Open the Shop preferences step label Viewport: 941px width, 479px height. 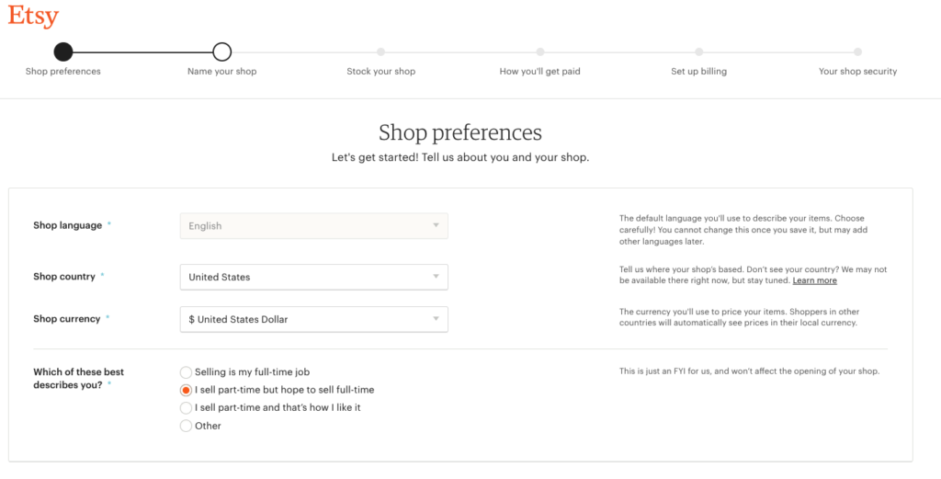pyautogui.click(x=63, y=72)
